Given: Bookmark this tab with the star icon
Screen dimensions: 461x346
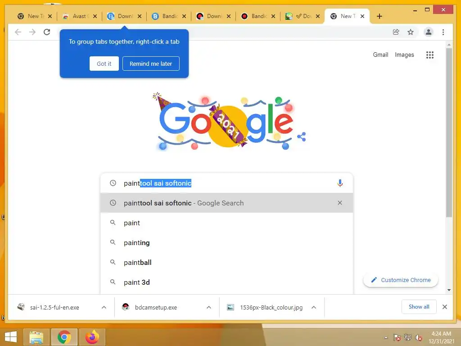Looking at the screenshot, I should [x=411, y=32].
